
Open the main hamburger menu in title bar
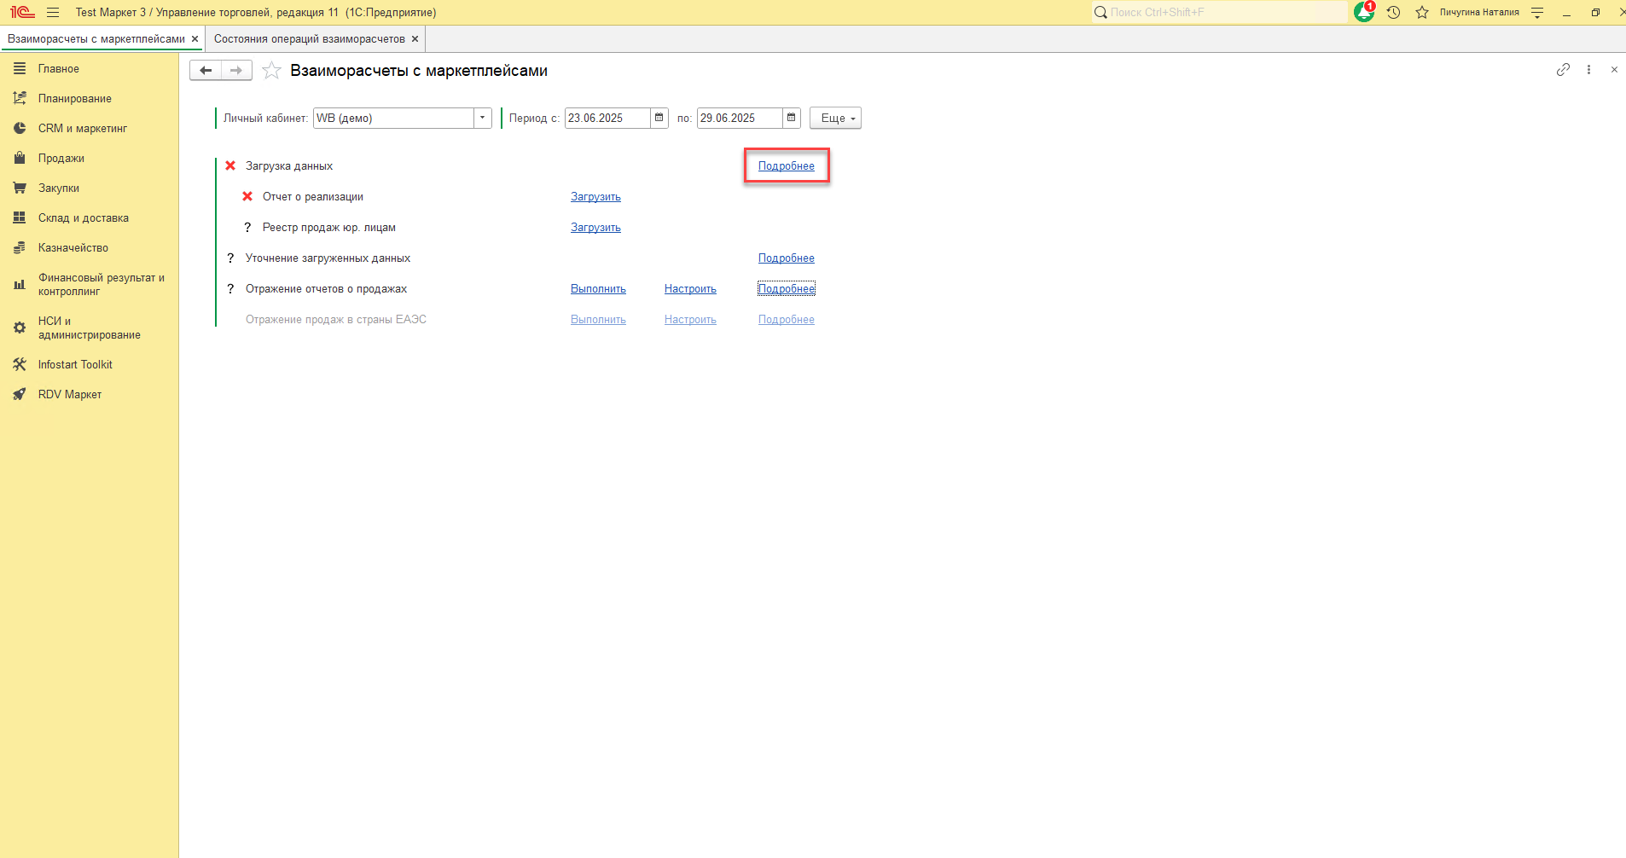point(53,12)
